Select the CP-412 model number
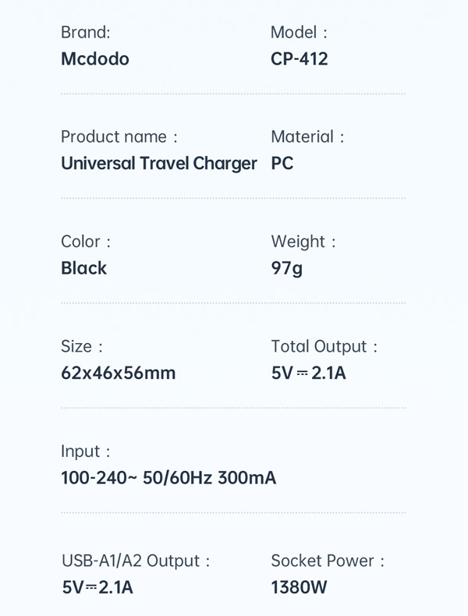Viewport: 468px width, 616px height. [300, 58]
